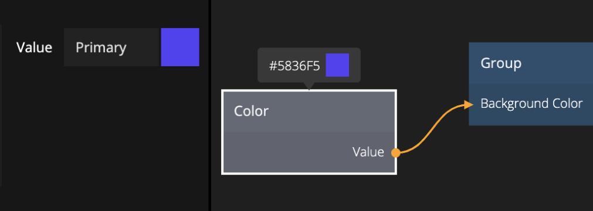
Task: Click the Primary color name field
Action: [111, 47]
